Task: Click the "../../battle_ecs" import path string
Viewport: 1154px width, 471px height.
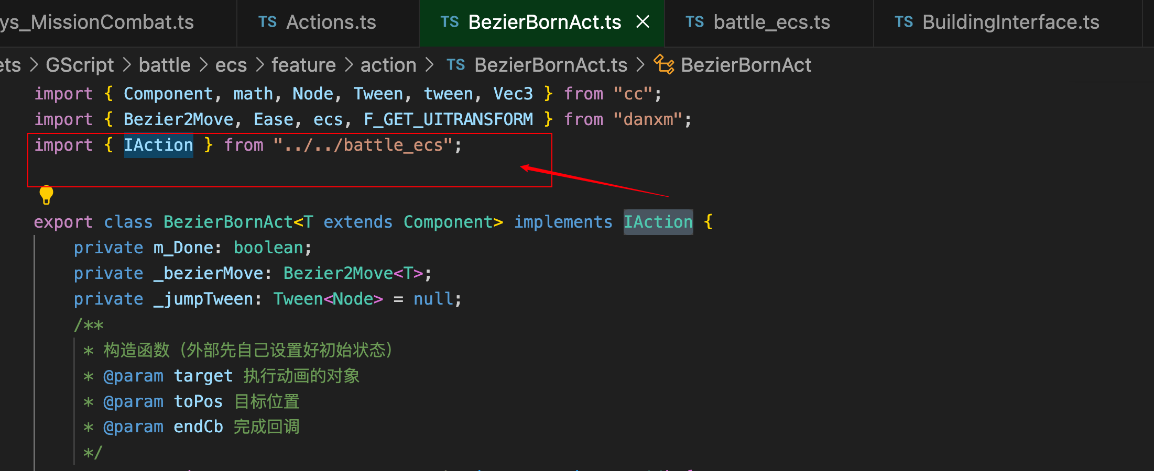Action: coord(363,145)
